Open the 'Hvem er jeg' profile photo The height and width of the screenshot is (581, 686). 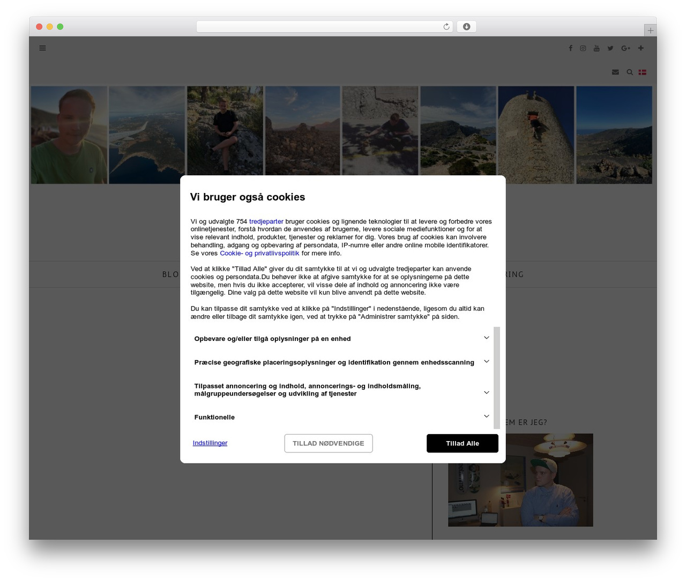[x=520, y=480]
